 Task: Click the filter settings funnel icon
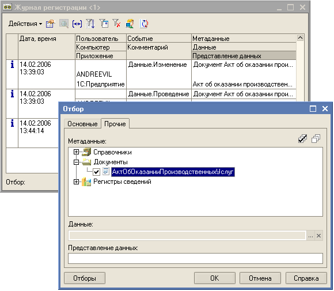click(104, 24)
